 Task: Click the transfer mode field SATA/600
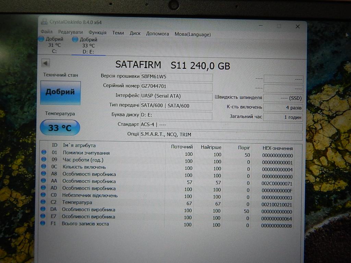coord(177,106)
